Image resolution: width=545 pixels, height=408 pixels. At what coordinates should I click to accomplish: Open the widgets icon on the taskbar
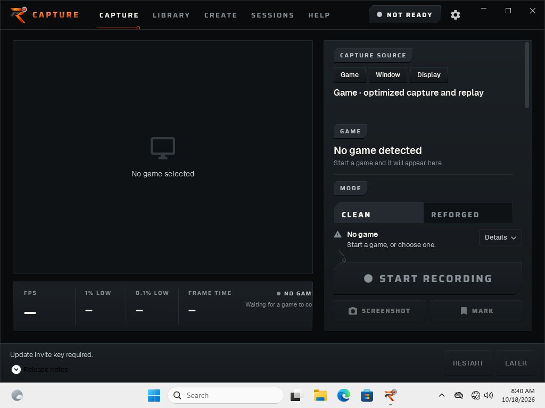[17, 395]
